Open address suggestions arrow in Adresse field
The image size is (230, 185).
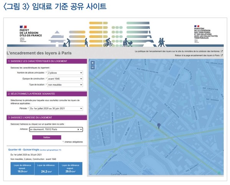(81, 130)
